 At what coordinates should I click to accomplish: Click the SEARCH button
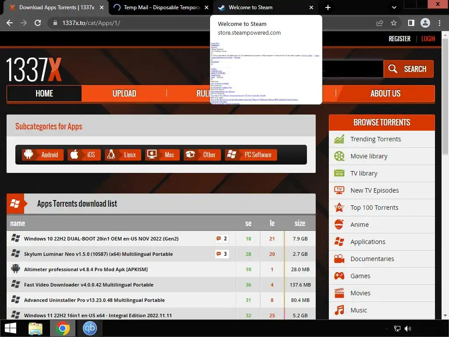pos(408,69)
